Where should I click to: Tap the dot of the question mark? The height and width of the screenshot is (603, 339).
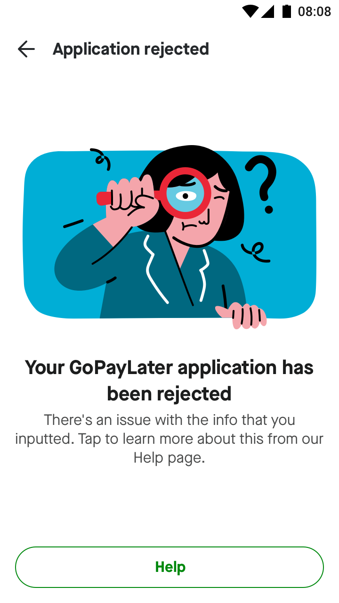[269, 209]
